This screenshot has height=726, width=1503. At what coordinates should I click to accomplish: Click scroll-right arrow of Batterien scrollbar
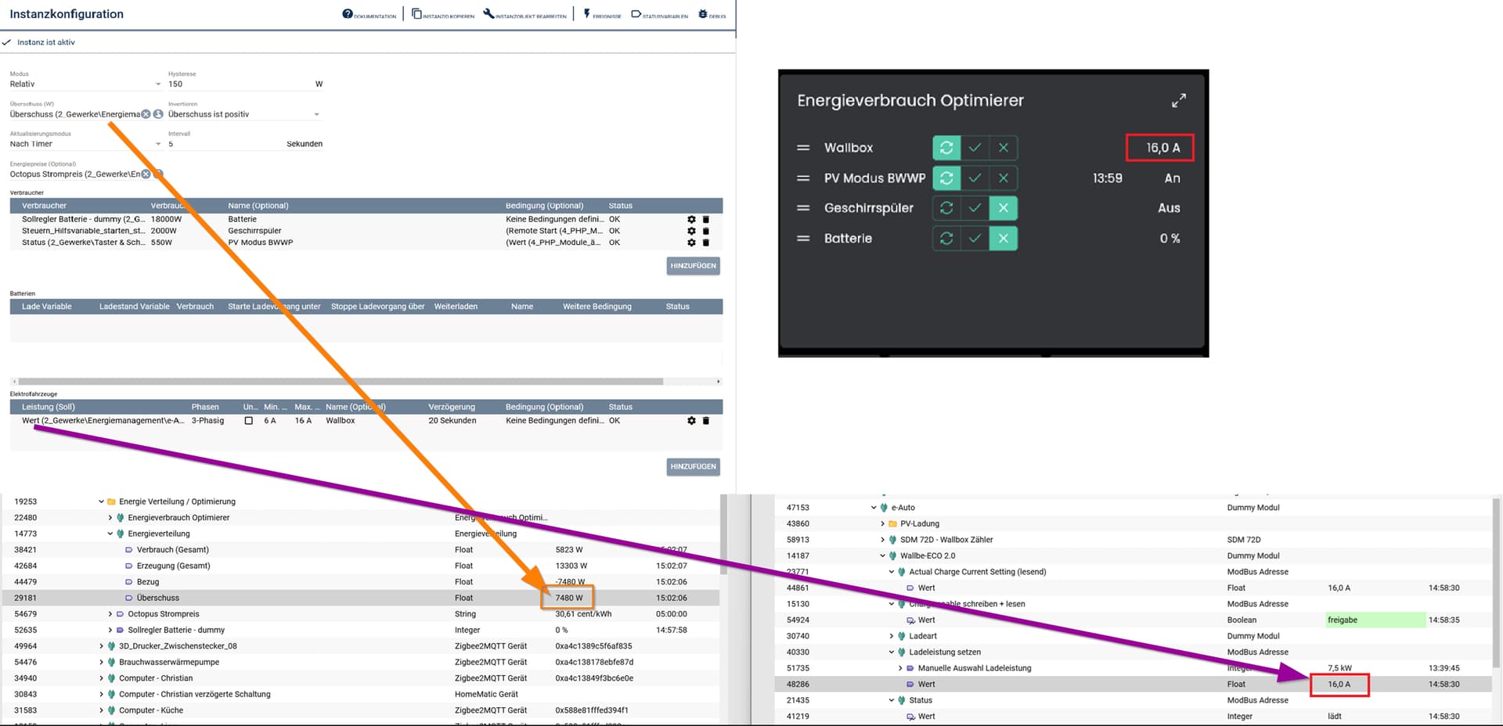coord(718,382)
